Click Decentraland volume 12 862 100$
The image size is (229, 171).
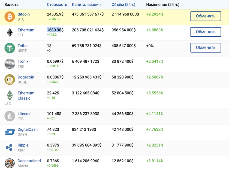pyautogui.click(x=122, y=161)
